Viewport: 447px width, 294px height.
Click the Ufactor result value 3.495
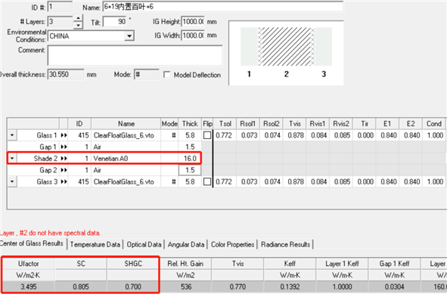[29, 286]
